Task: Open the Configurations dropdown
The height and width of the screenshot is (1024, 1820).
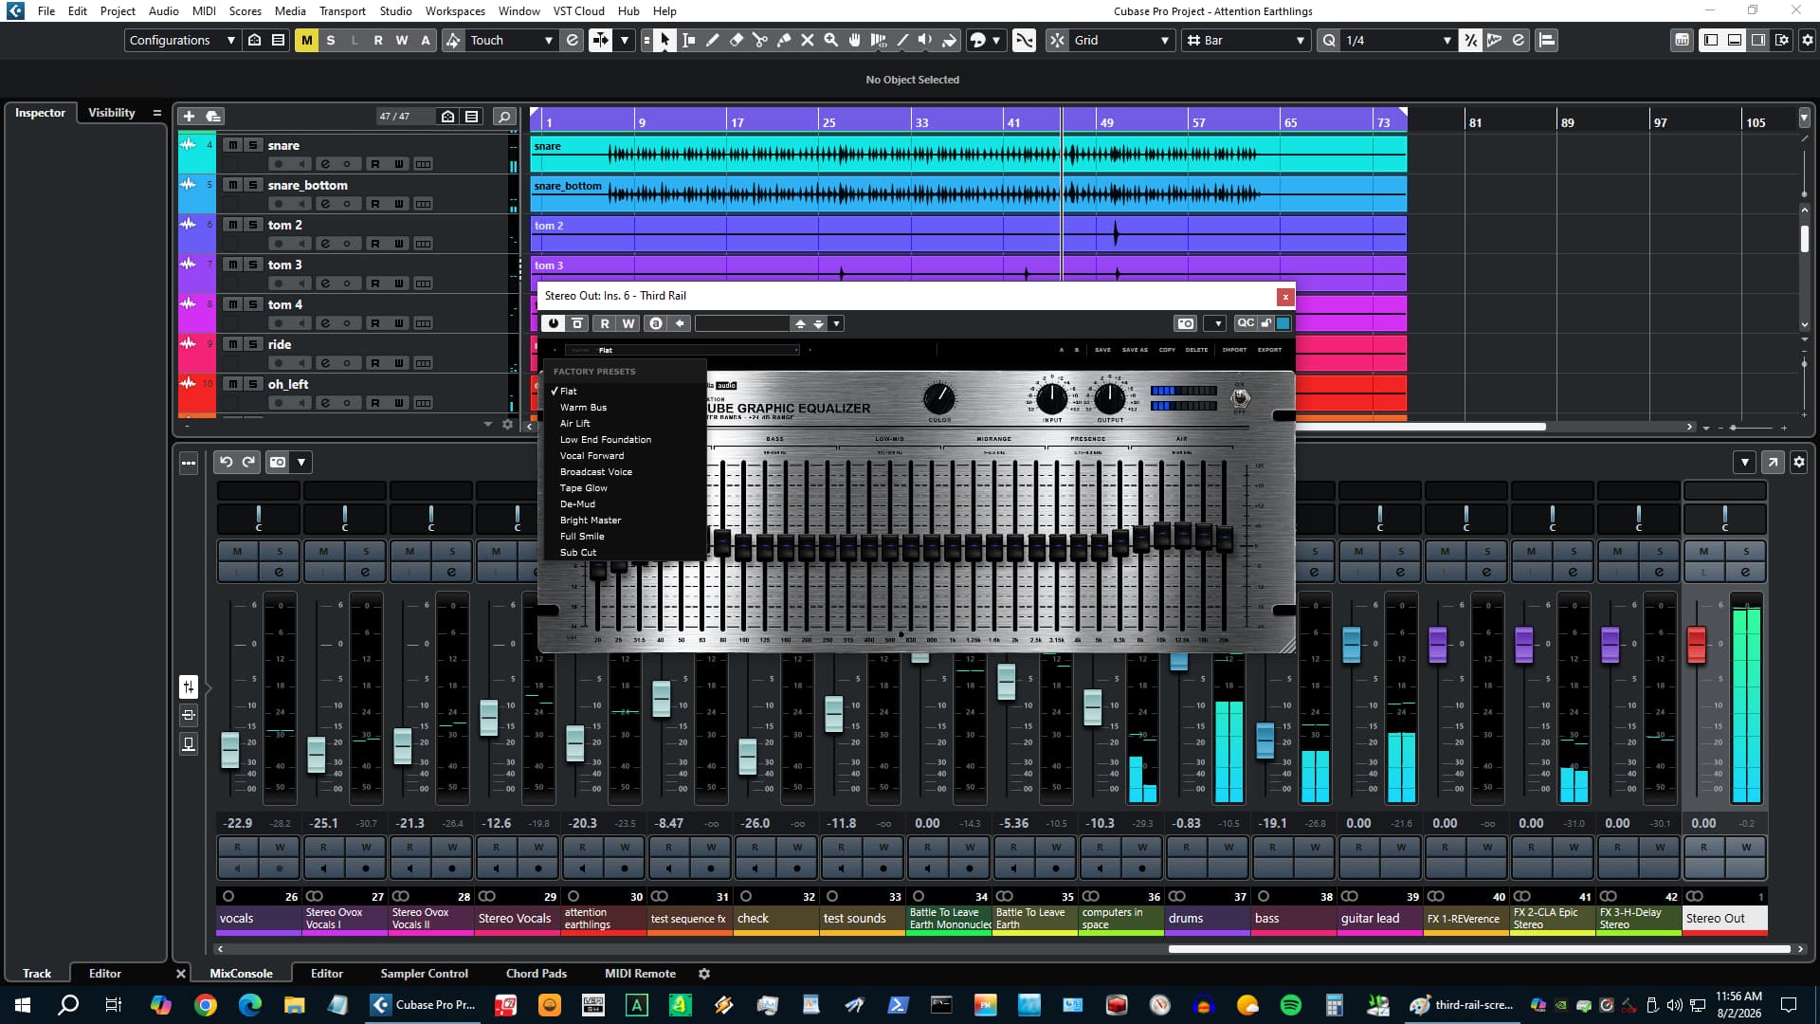Action: (182, 40)
